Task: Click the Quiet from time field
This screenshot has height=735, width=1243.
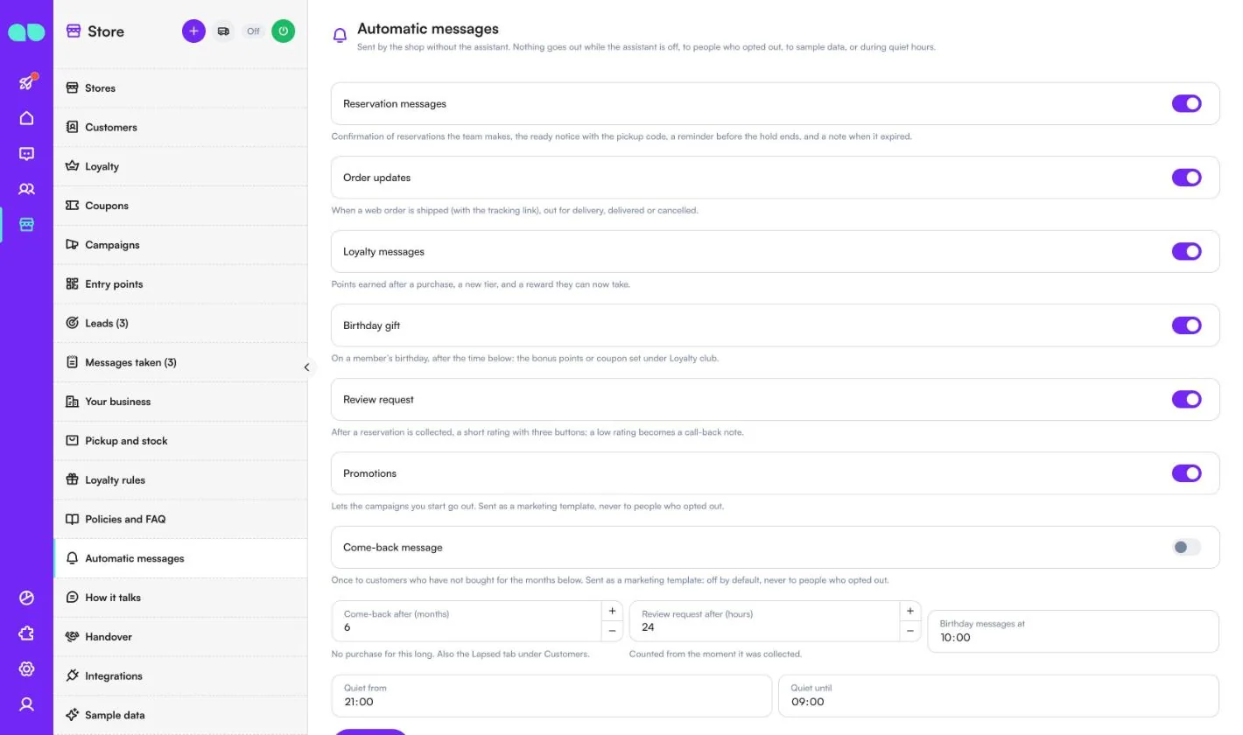Action: (551, 696)
